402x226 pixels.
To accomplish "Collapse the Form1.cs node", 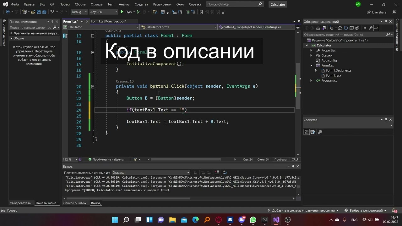I will 311,65.
